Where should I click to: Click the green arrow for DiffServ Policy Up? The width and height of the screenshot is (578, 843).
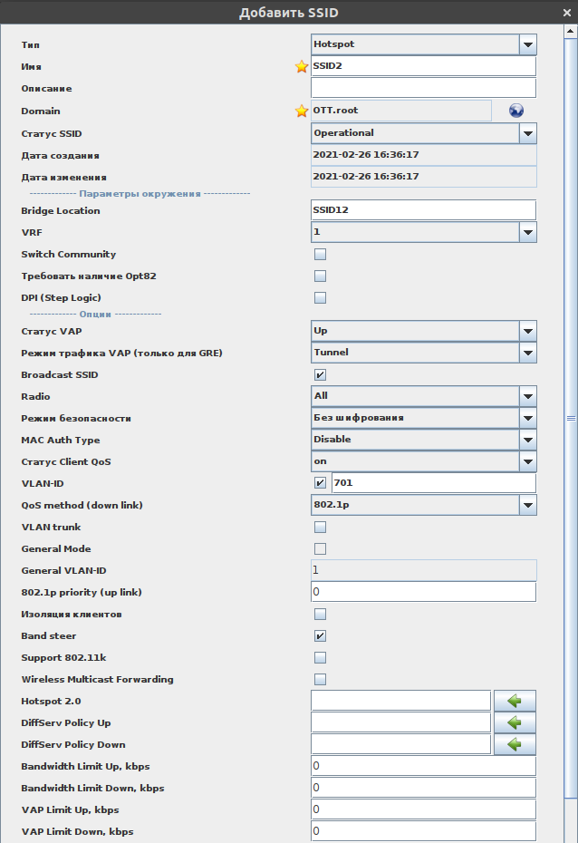coord(515,722)
